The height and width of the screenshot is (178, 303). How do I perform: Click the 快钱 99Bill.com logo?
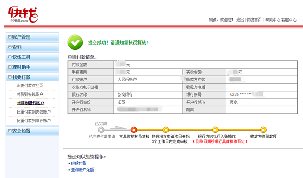[23, 15]
